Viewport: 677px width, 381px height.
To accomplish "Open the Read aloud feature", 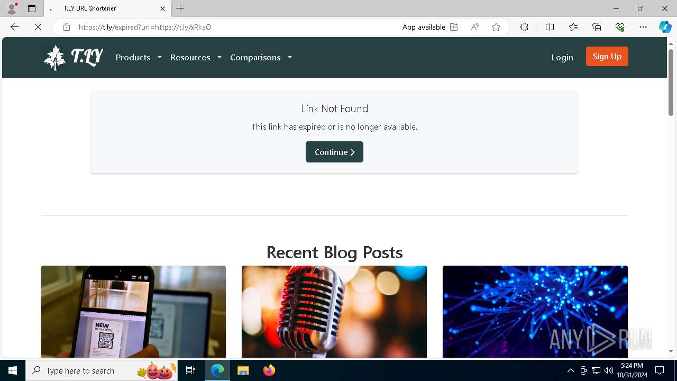I will pos(475,27).
